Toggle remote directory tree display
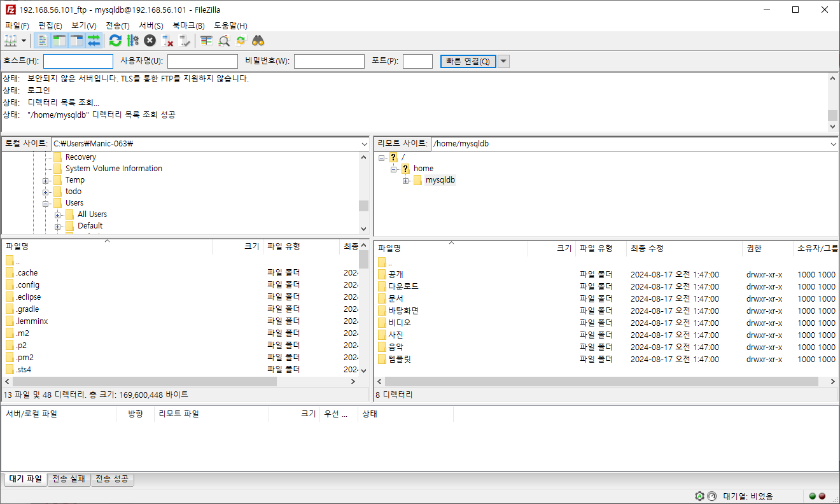 pos(77,41)
